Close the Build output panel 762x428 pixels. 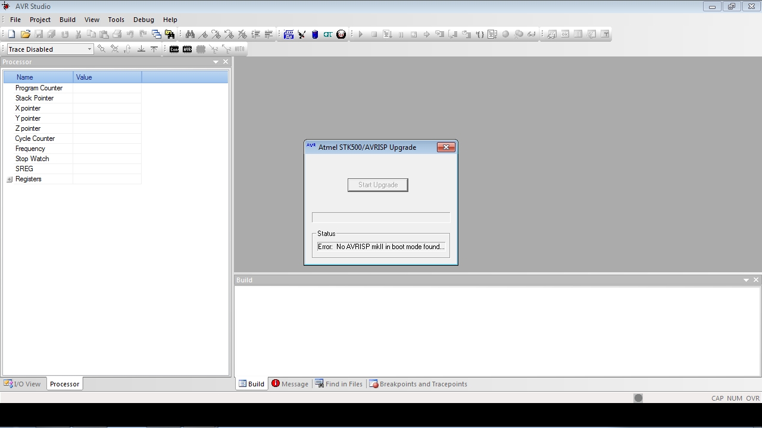click(x=756, y=280)
